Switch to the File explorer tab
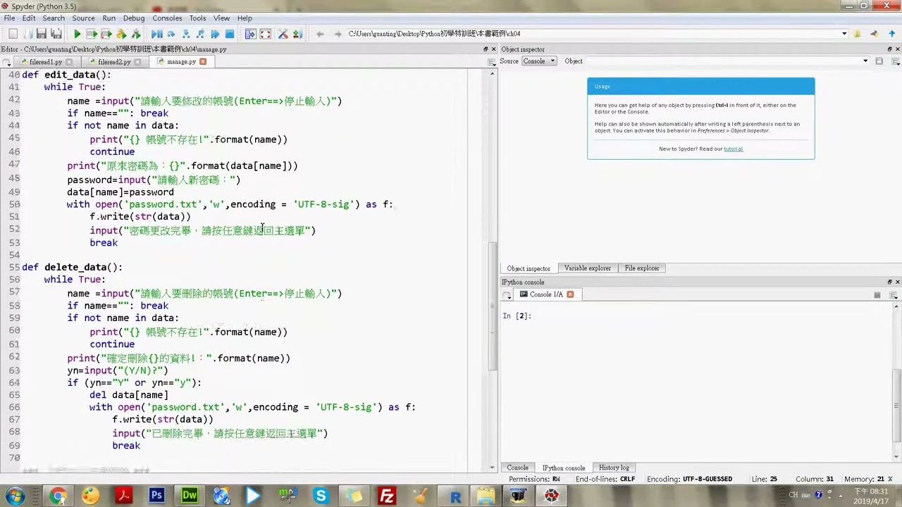The height and width of the screenshot is (507, 902). click(x=642, y=268)
